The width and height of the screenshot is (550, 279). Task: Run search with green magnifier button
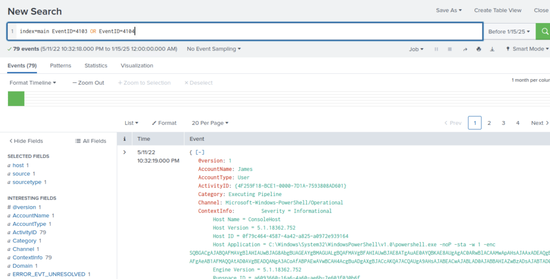pos(544,32)
